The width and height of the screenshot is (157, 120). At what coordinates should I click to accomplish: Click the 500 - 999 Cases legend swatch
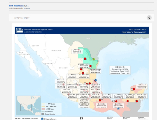[43, 107]
